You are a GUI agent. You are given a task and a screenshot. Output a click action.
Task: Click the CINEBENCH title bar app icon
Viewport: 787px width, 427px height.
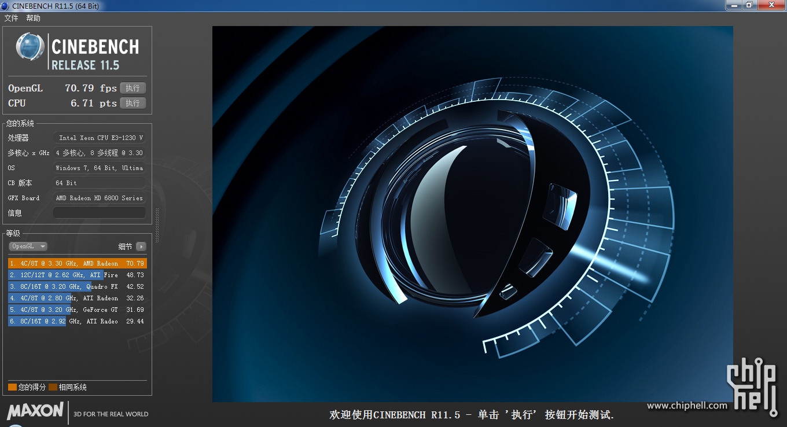click(5, 6)
